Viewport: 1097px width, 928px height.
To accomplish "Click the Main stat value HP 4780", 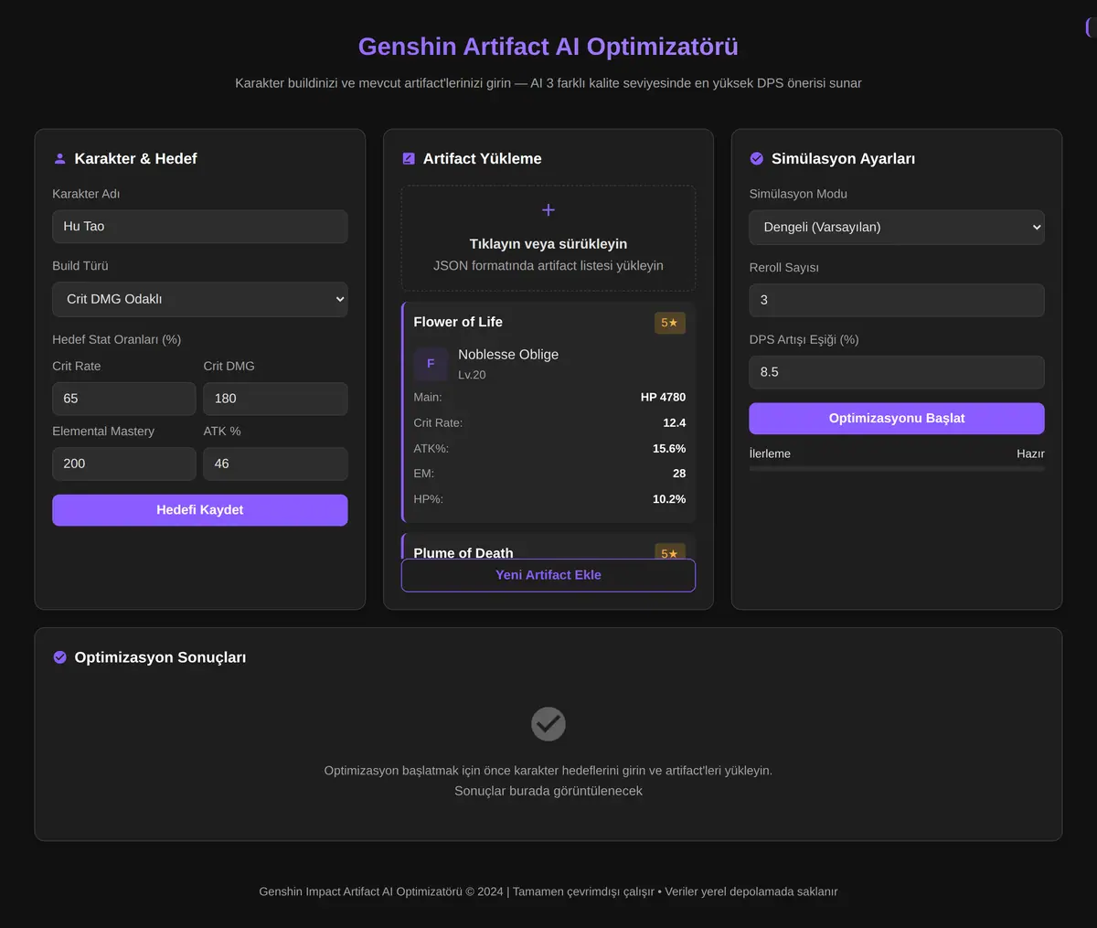I will (663, 398).
